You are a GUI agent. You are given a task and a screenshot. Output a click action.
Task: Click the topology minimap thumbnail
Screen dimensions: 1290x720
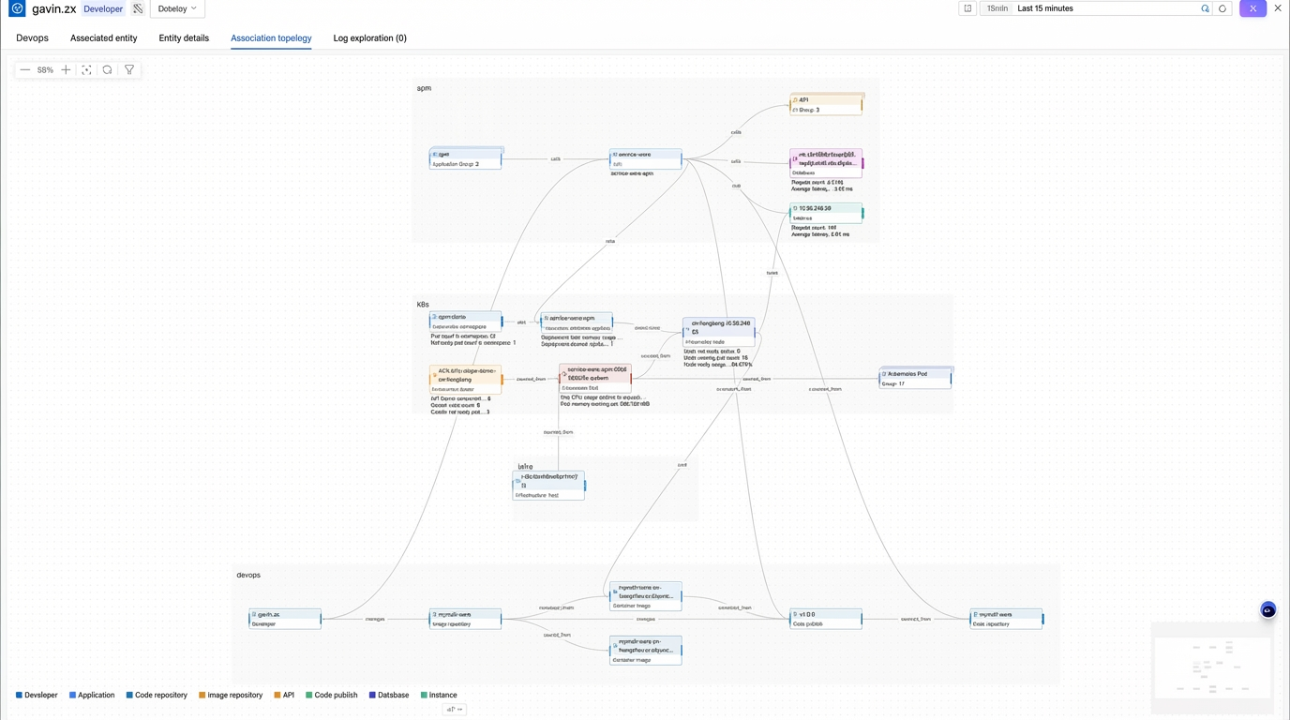pyautogui.click(x=1211, y=667)
